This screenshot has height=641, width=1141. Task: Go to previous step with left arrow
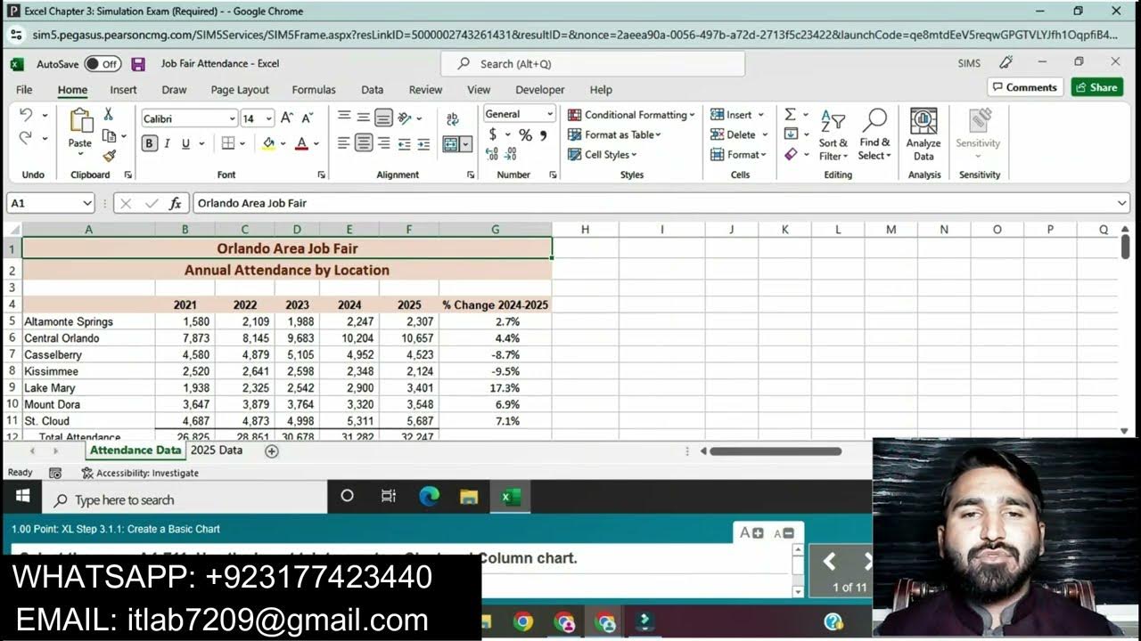(x=829, y=561)
